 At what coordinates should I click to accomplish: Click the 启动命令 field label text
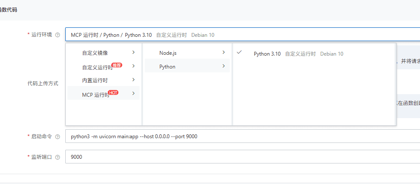click(42, 136)
